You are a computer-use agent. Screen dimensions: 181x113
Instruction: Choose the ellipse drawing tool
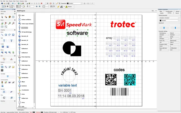tap(6, 35)
